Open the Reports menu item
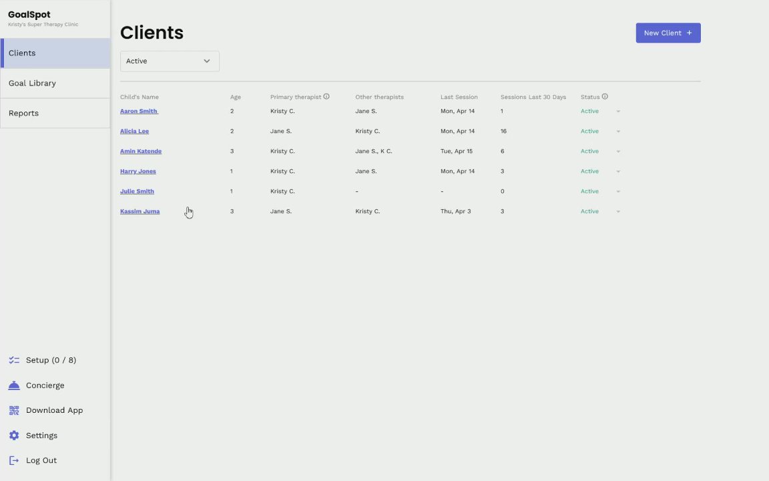The height and width of the screenshot is (481, 769). pyautogui.click(x=23, y=114)
